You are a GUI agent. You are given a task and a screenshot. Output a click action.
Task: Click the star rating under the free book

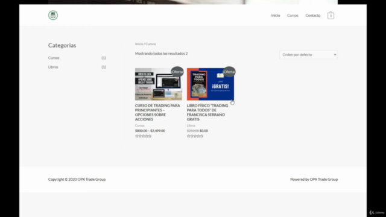pos(195,136)
